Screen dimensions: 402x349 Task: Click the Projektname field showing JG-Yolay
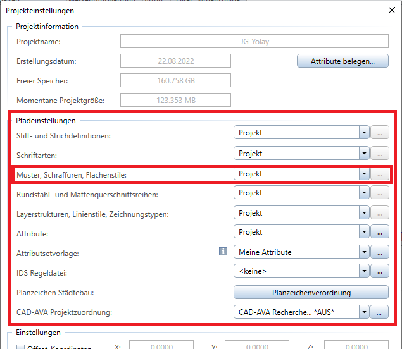pyautogui.click(x=254, y=42)
